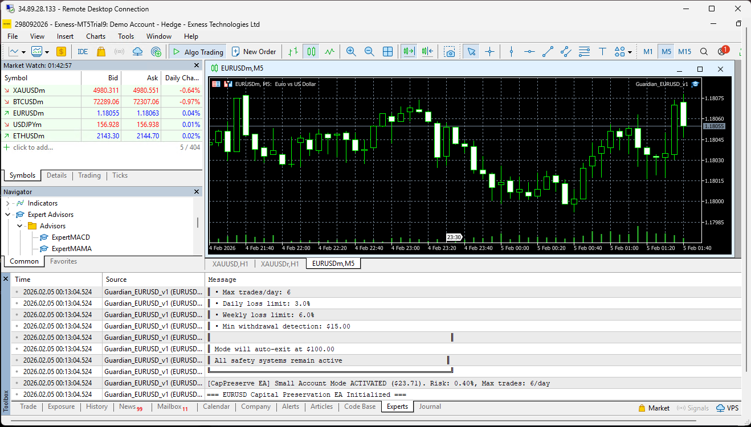Open the MetaEditor IDE
The width and height of the screenshot is (751, 427).
point(83,51)
